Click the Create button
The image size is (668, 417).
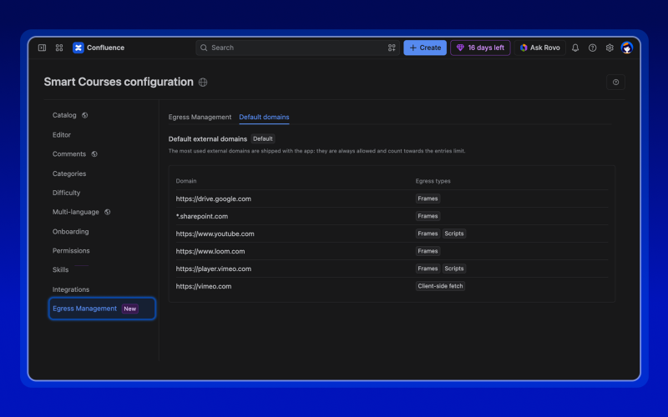[425, 48]
